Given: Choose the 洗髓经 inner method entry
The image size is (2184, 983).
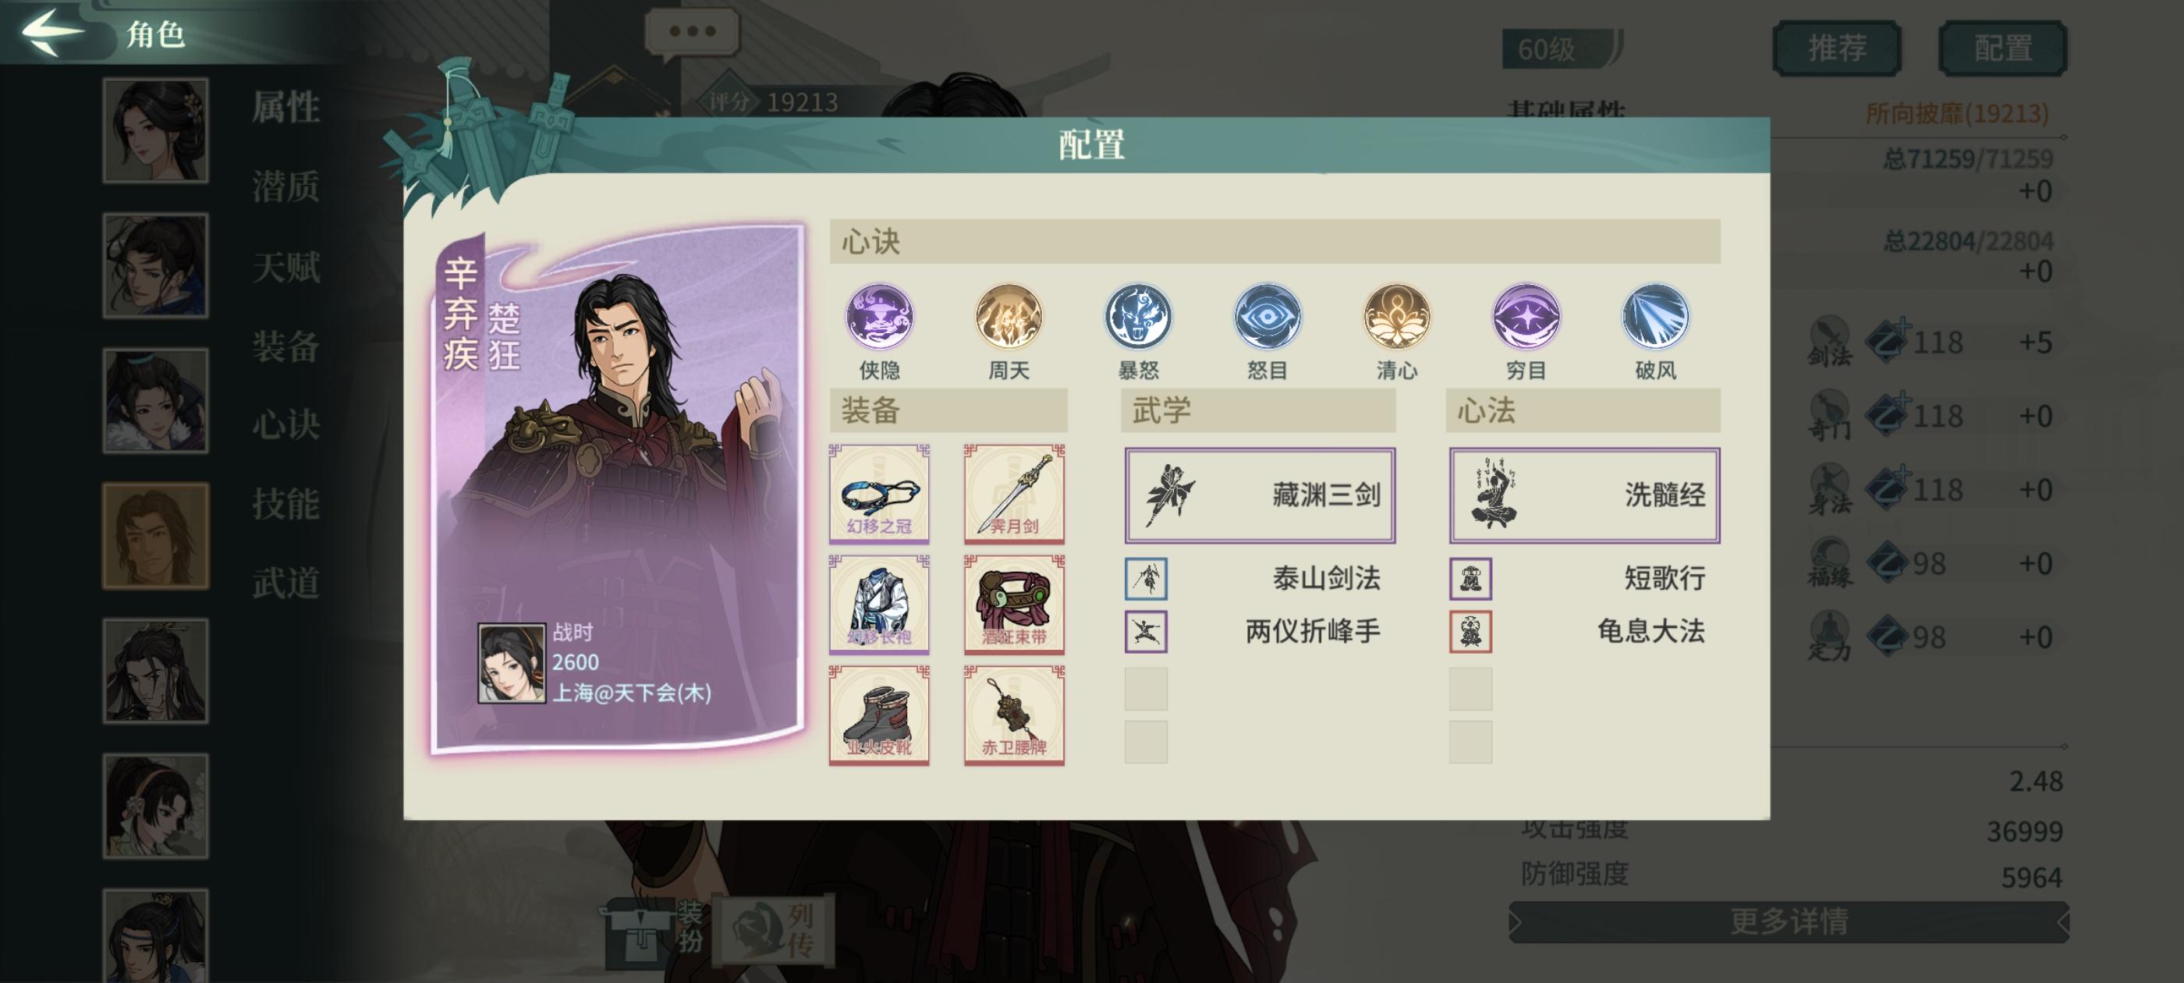Looking at the screenshot, I should [1583, 495].
